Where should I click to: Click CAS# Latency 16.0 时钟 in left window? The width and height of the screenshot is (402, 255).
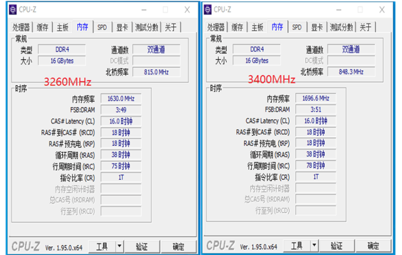(x=121, y=121)
